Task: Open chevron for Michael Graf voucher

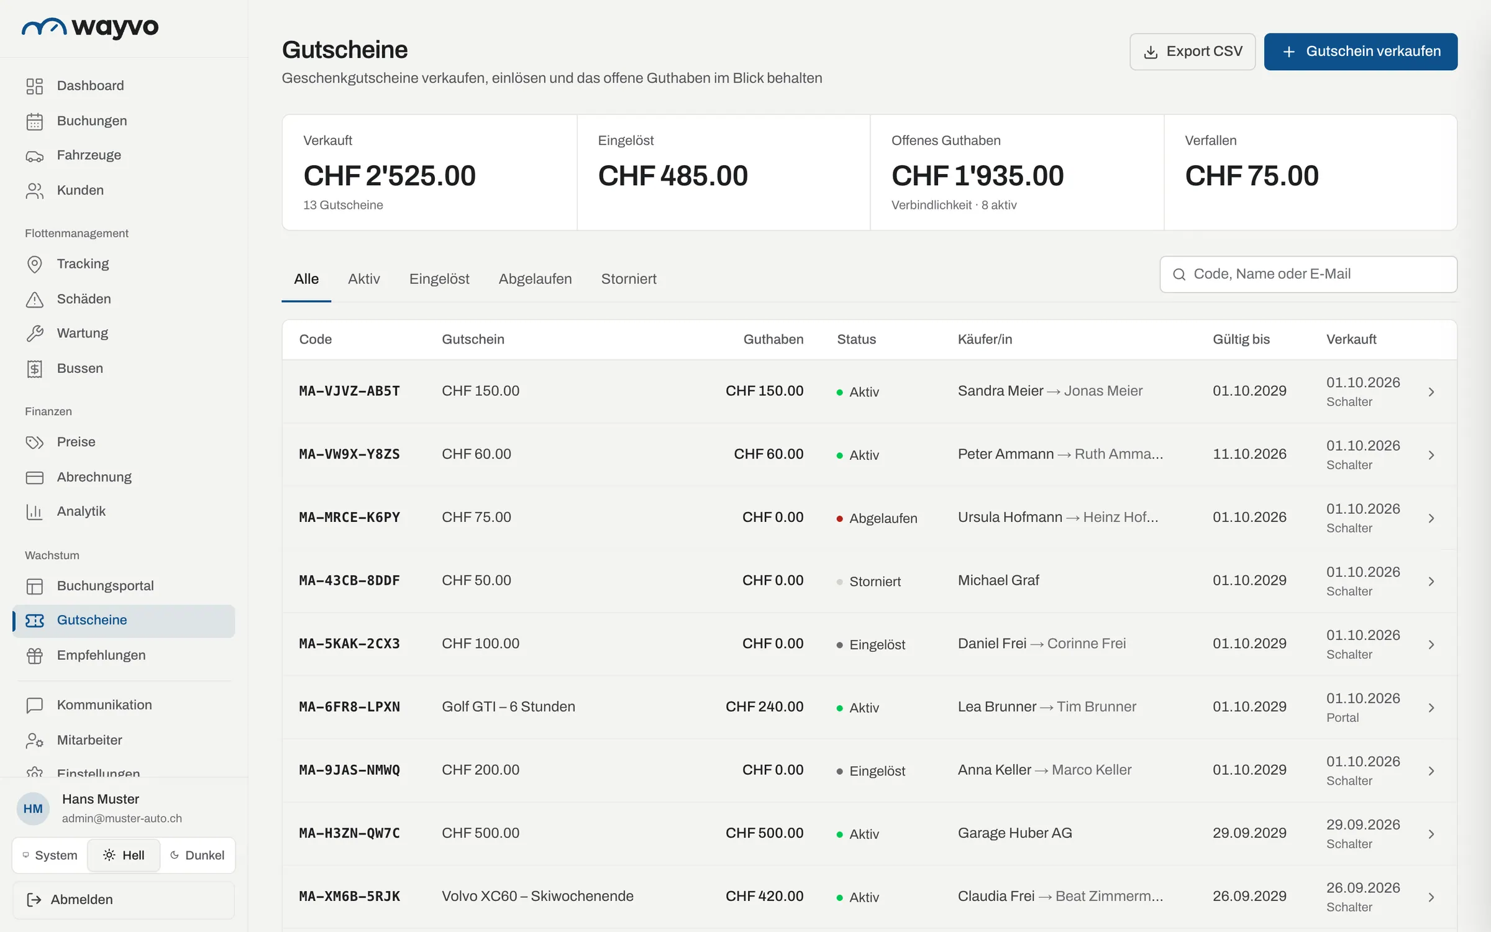Action: [1431, 582]
